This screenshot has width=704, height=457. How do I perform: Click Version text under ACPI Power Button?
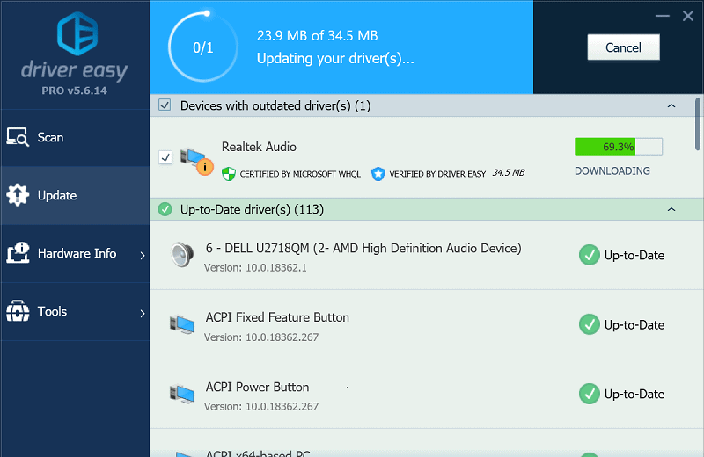(261, 407)
